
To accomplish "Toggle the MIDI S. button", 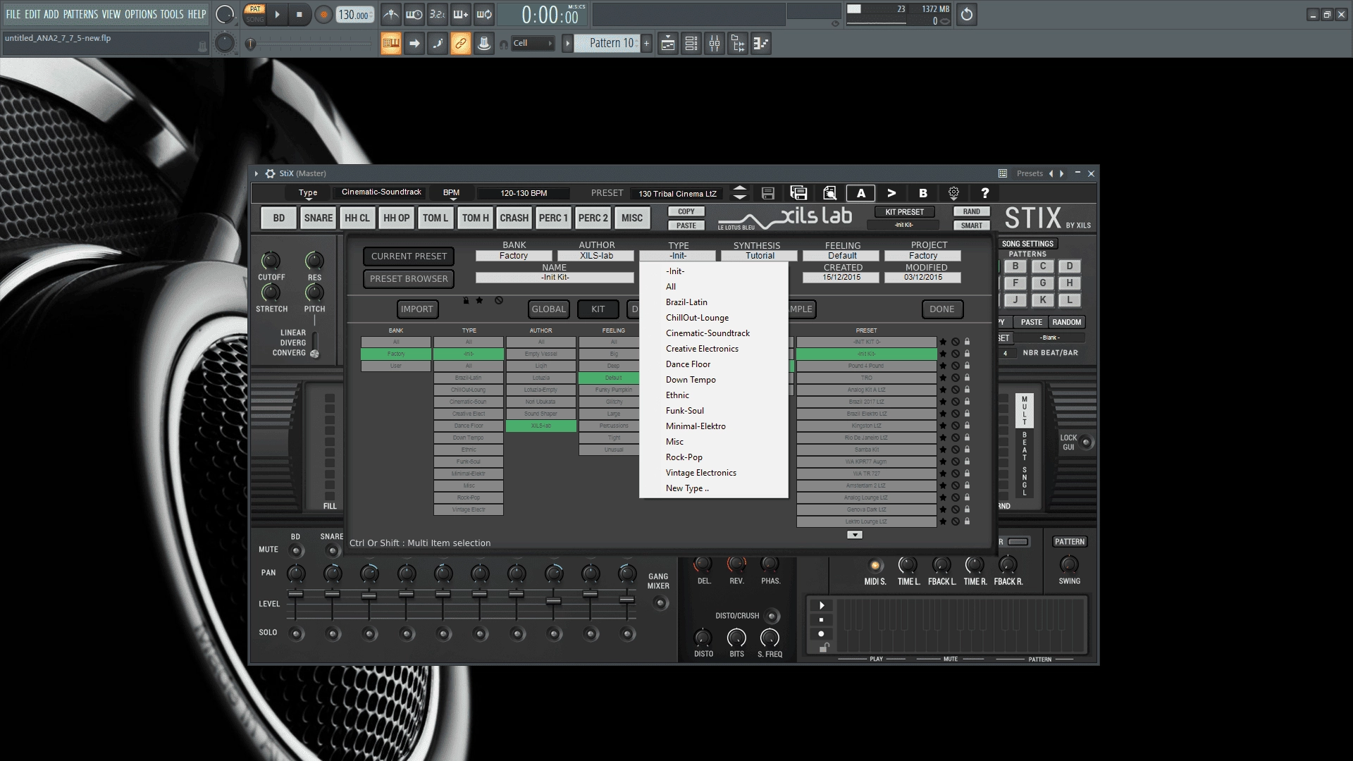I will [875, 565].
